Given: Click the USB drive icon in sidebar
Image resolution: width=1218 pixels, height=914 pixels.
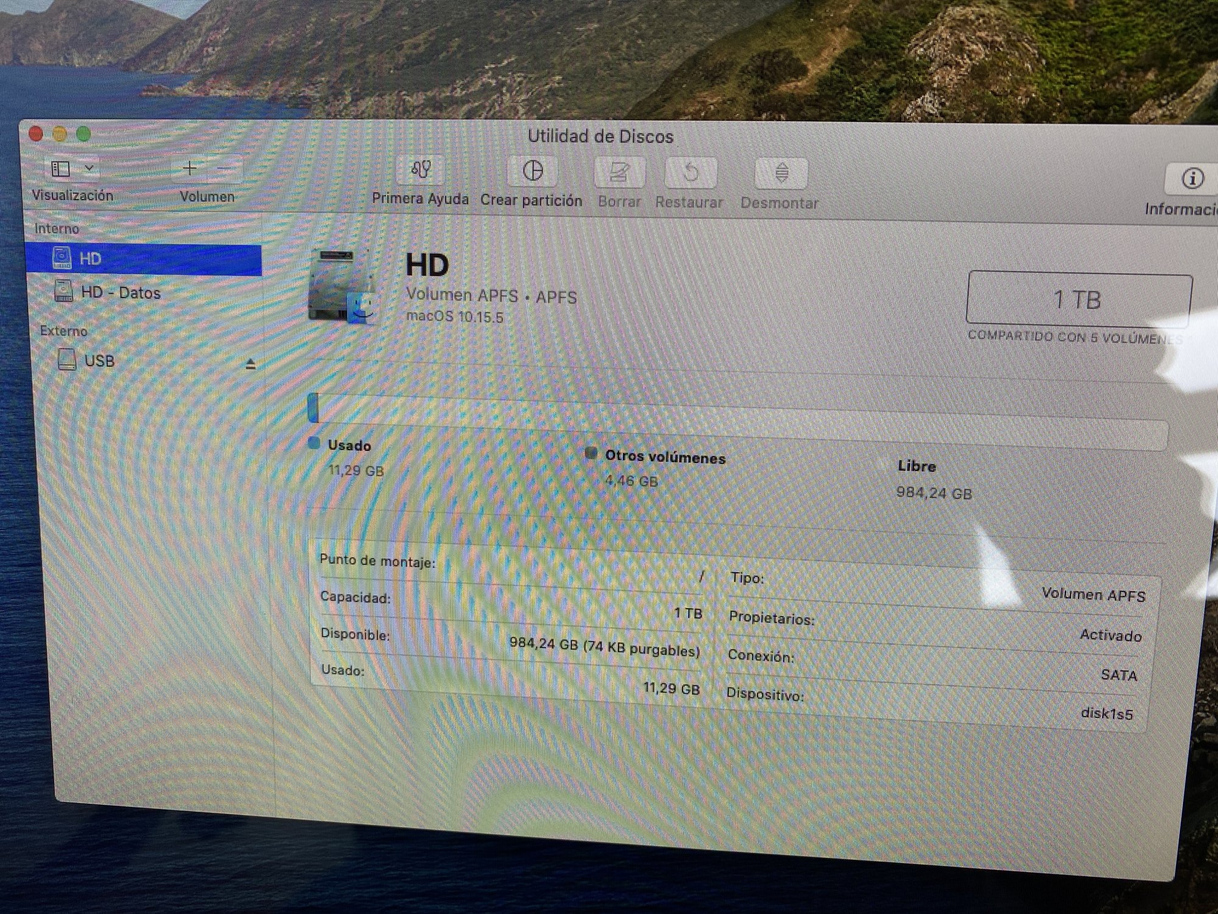Looking at the screenshot, I should [67, 360].
